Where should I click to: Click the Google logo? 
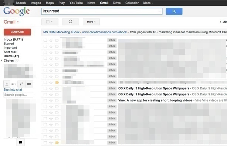point(17,11)
